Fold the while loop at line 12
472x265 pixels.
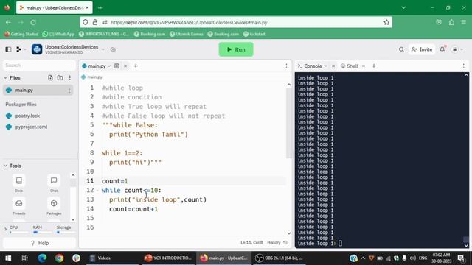[97, 191]
